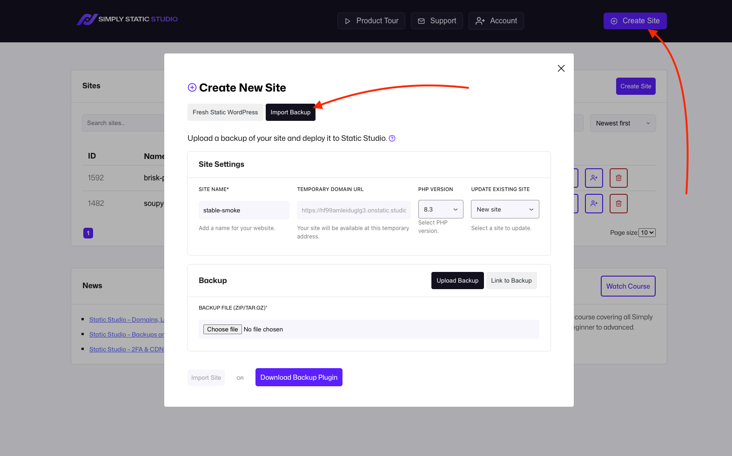Click the Simply Static Studio logo

click(127, 20)
